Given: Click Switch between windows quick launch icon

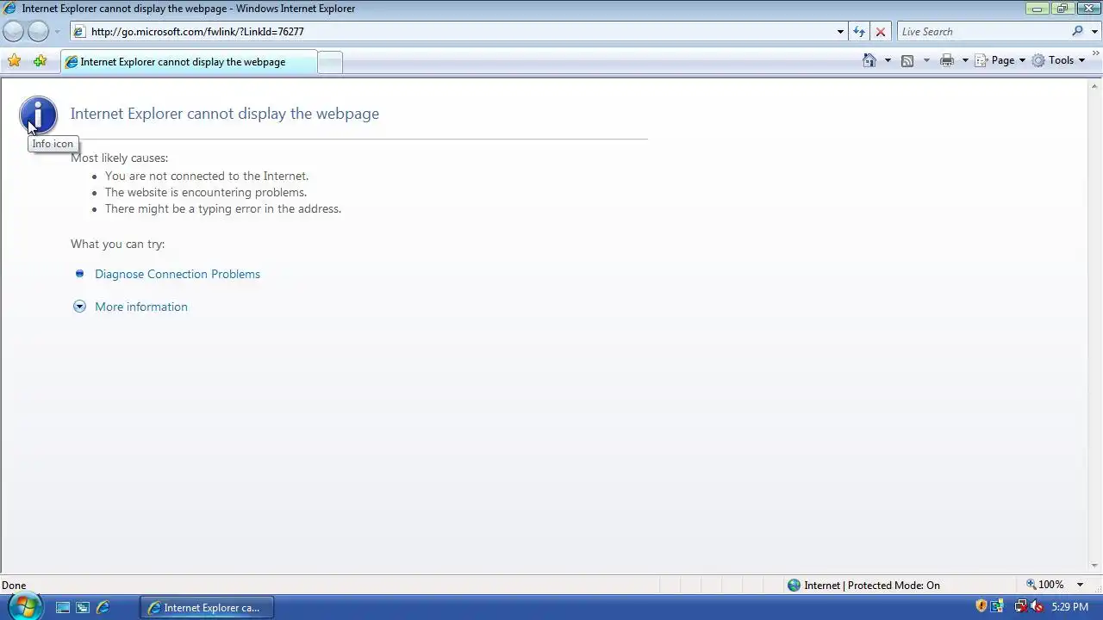Looking at the screenshot, I should (x=83, y=607).
